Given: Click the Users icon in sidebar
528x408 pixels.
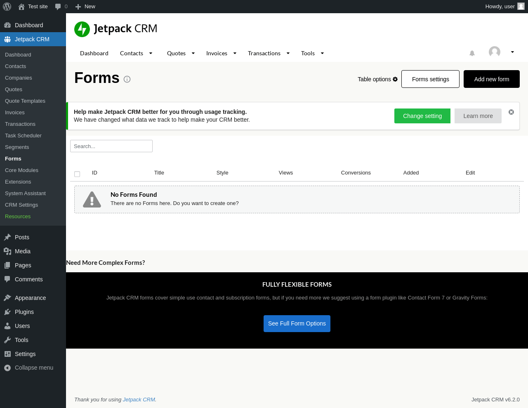Looking at the screenshot, I should 7,326.
